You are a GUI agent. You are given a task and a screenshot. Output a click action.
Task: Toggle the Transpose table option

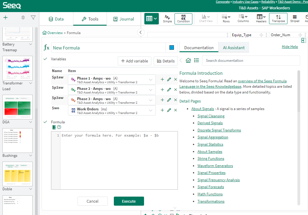(278, 18)
